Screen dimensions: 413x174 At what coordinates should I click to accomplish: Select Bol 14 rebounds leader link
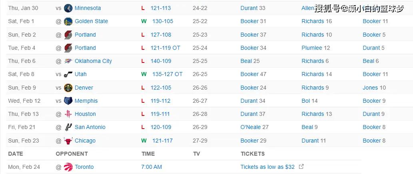pyautogui.click(x=309, y=101)
